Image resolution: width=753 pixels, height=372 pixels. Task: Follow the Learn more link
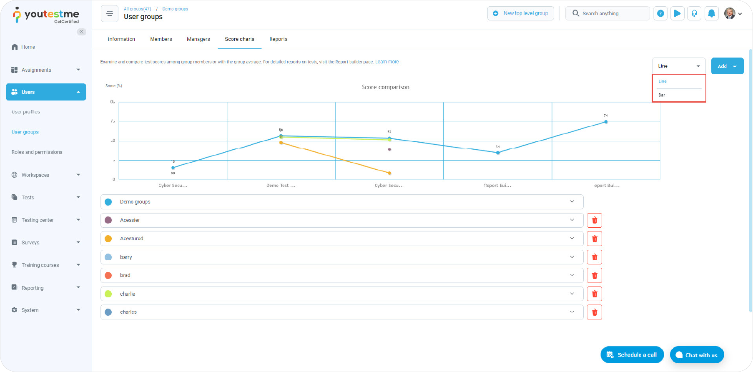387,62
